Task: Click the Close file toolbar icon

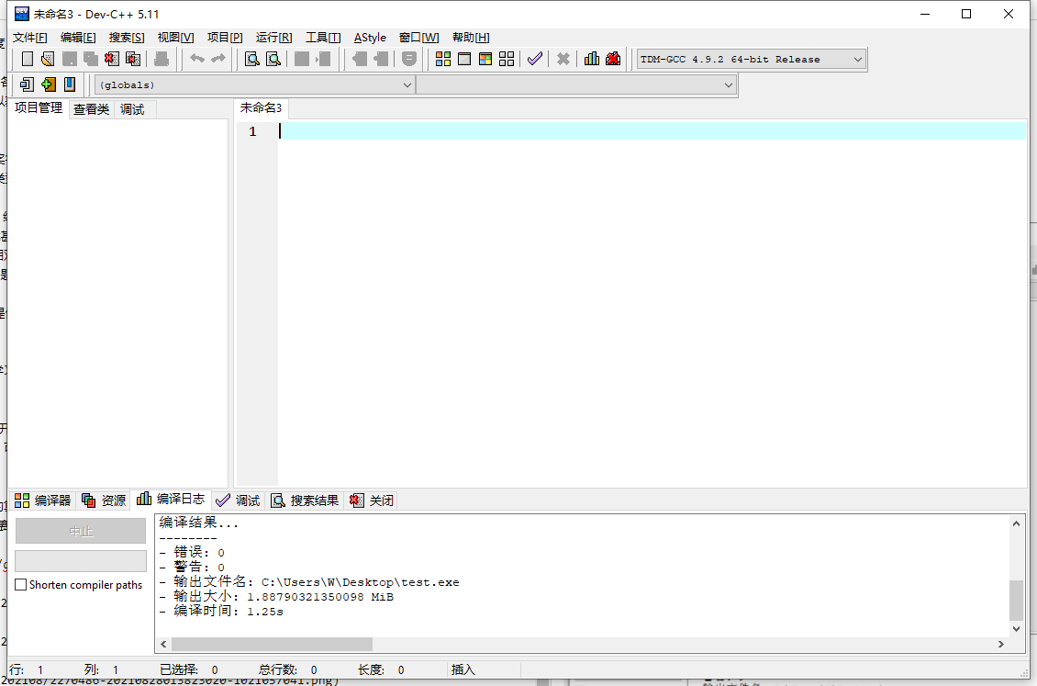Action: click(x=112, y=59)
